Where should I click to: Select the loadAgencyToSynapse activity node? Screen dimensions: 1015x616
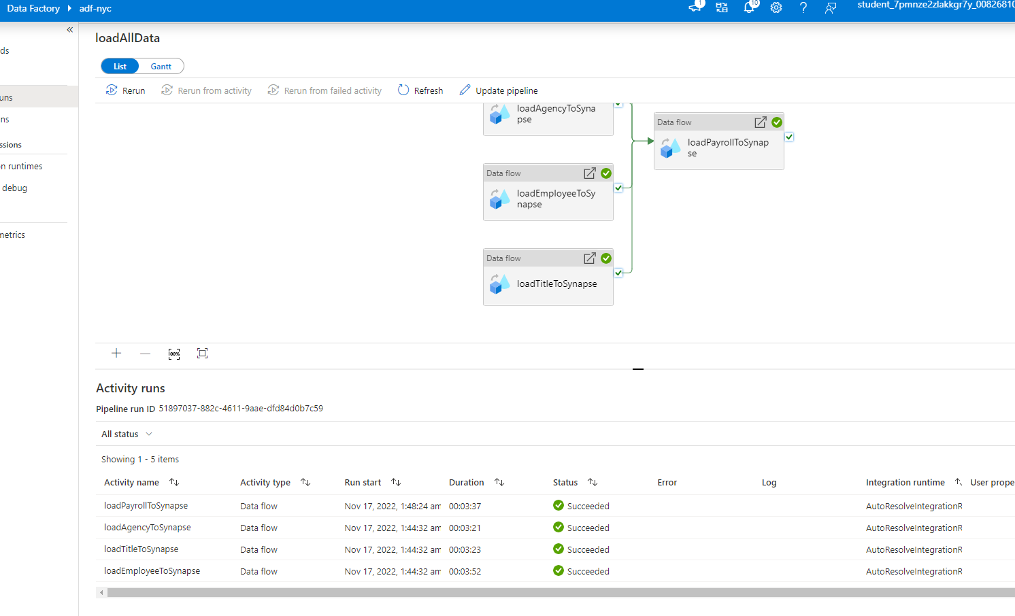click(x=548, y=118)
